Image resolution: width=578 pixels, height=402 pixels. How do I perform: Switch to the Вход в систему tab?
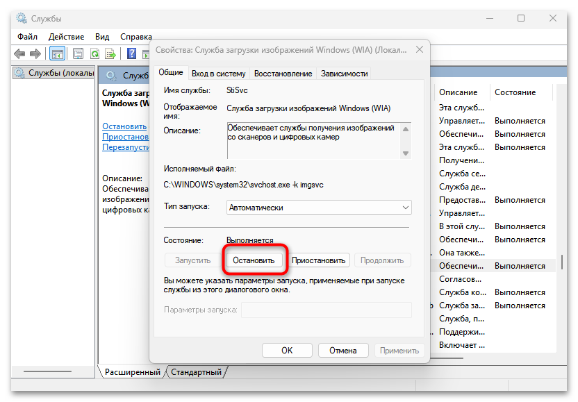point(219,74)
